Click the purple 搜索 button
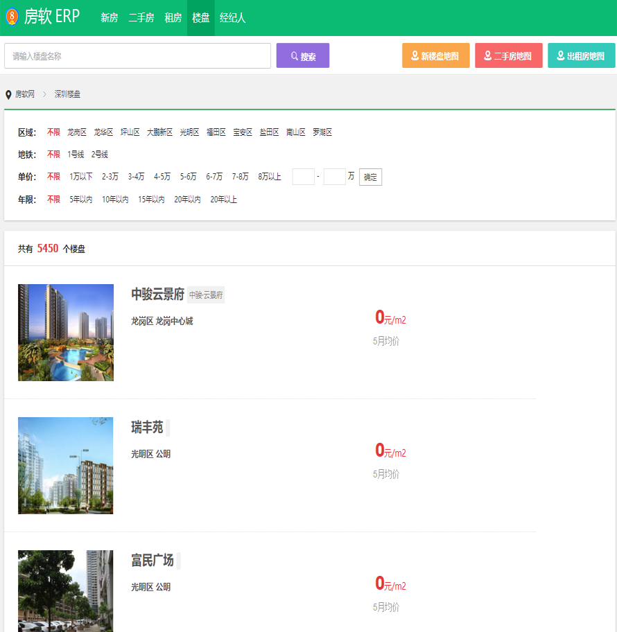 pos(303,55)
